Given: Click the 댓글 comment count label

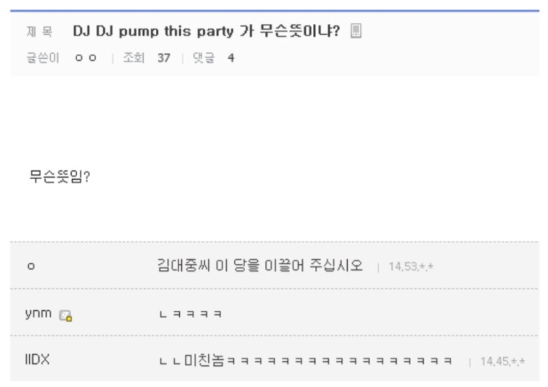Looking at the screenshot, I should (203, 58).
